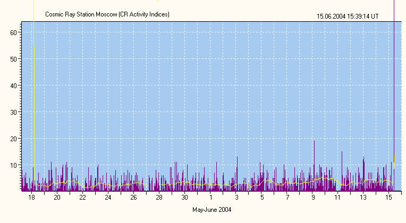Click the x-axis date label 5
This screenshot has height=223, width=406.
pos(261,198)
